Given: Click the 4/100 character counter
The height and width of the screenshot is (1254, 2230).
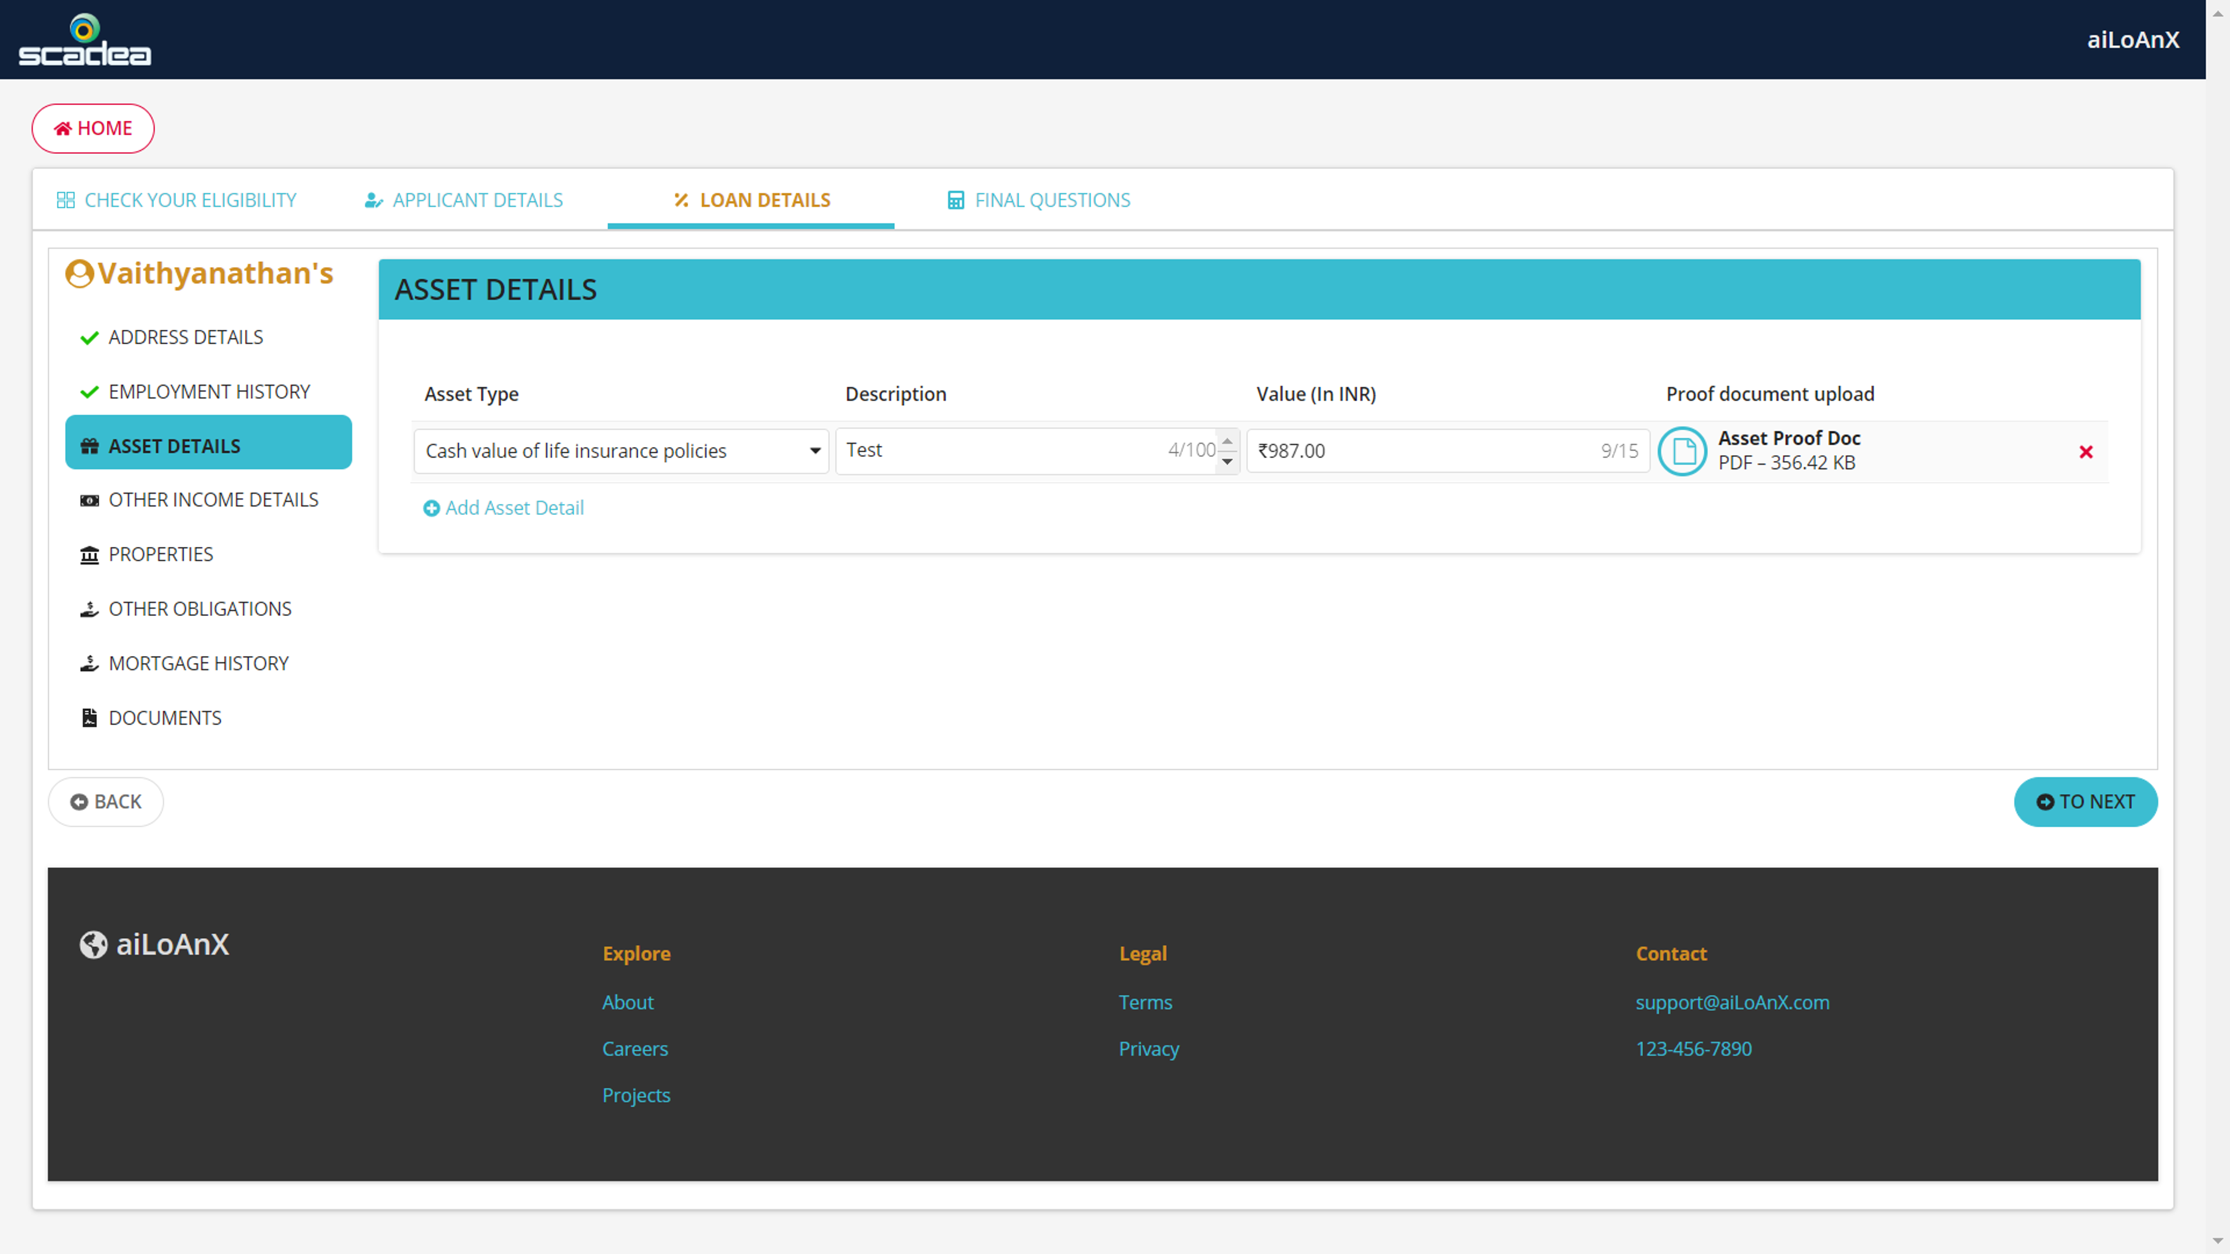Looking at the screenshot, I should click(1191, 450).
